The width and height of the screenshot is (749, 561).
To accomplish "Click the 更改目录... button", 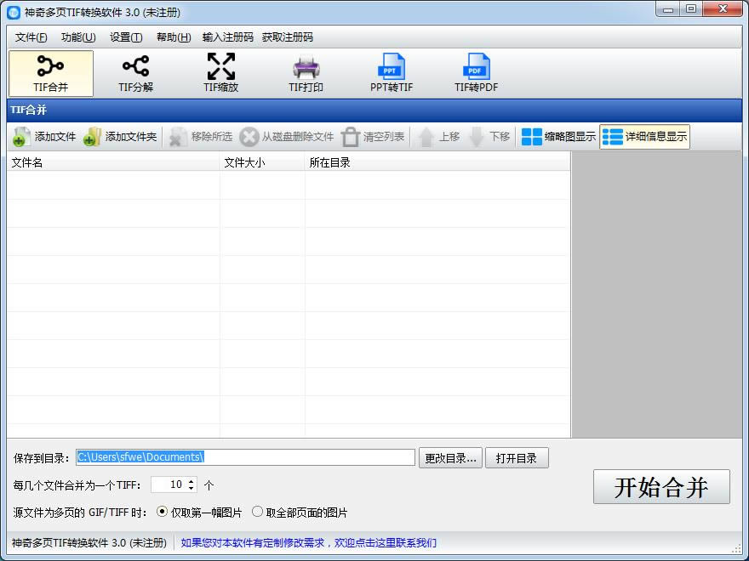I will 450,458.
